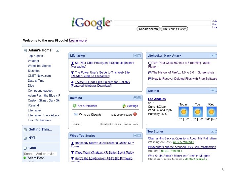The width and height of the screenshot is (238, 178).
Task: Select Date & Time in the sidebar
Action: pyautogui.click(x=36, y=81)
